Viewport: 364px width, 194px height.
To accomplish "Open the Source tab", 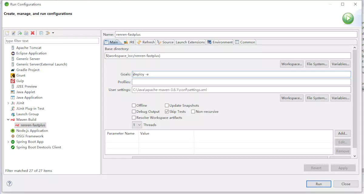I will point(165,42).
